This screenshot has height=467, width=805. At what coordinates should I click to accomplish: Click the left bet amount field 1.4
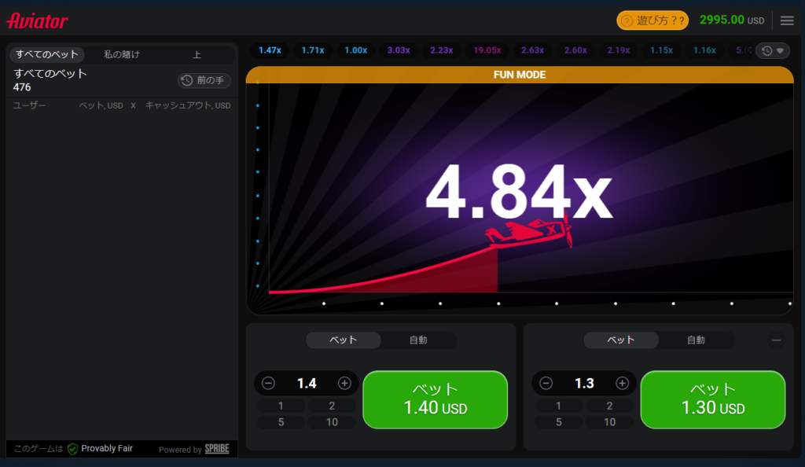click(307, 384)
